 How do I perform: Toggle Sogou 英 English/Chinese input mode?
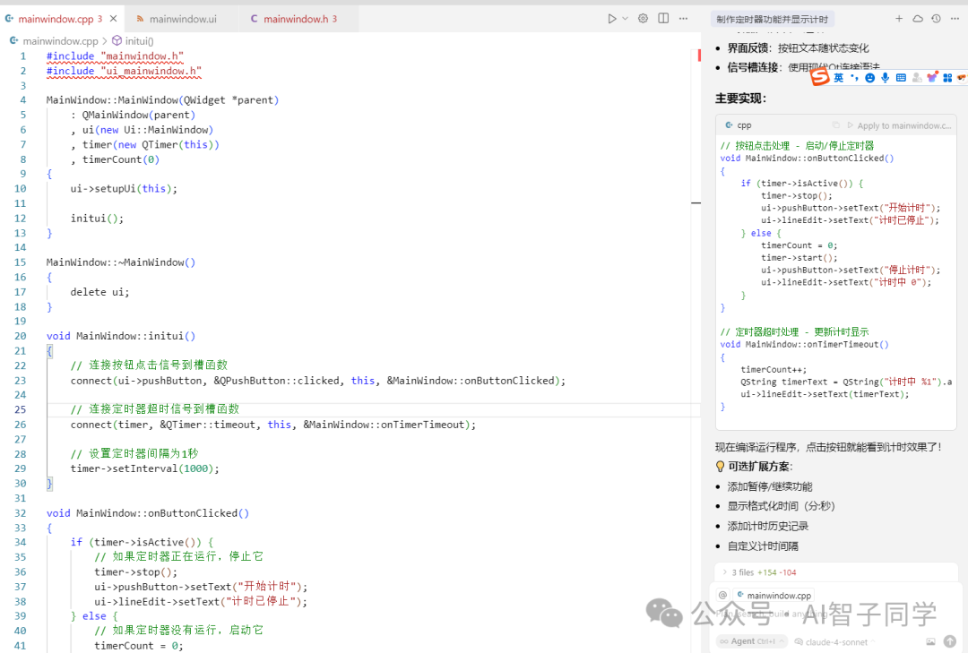pyautogui.click(x=838, y=78)
